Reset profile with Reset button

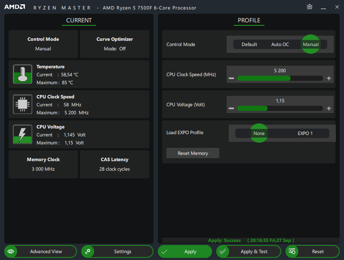click(313, 251)
